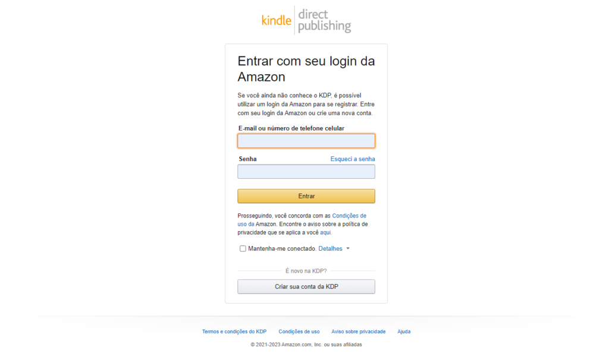Click Criar sua conta da KDP button
Screen dimensions: 609x363
coord(306,286)
